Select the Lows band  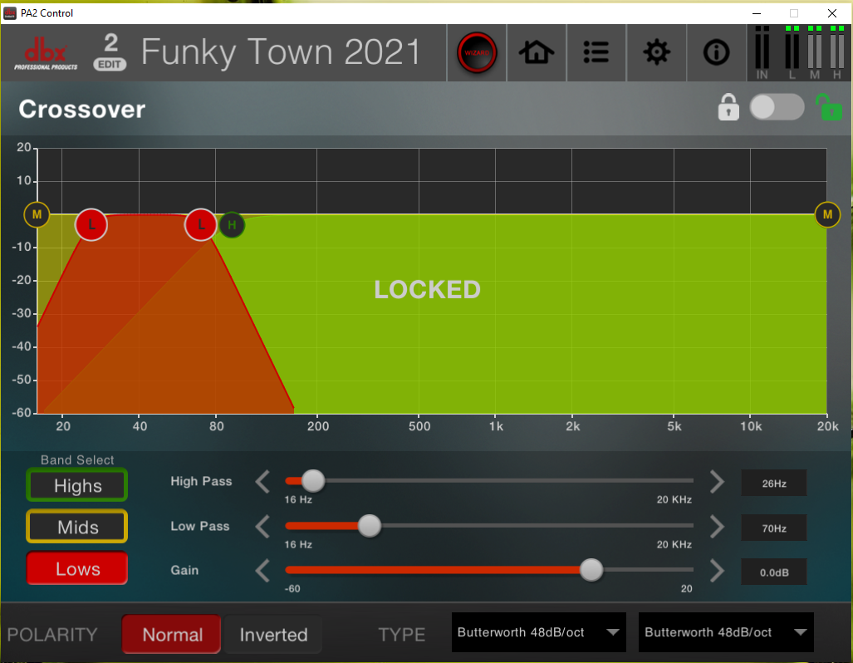pos(77,569)
